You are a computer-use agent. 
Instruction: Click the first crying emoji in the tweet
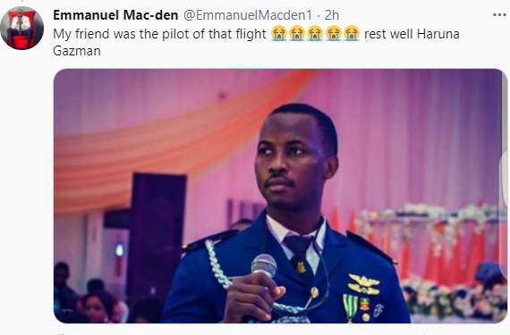tap(279, 34)
